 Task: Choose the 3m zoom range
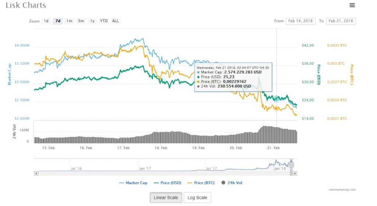(x=81, y=21)
